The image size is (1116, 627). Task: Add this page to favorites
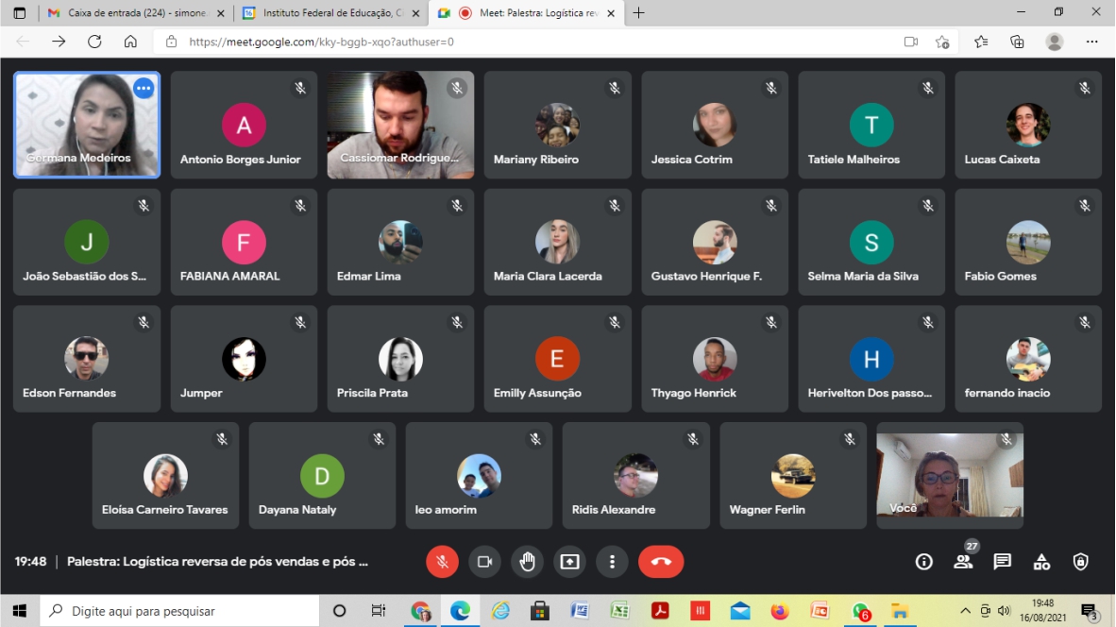tap(942, 42)
